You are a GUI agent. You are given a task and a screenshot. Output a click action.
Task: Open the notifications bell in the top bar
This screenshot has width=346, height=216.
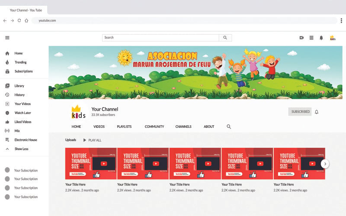(x=321, y=38)
